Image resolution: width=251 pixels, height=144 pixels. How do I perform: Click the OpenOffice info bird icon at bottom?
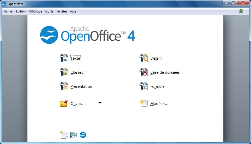(83, 135)
